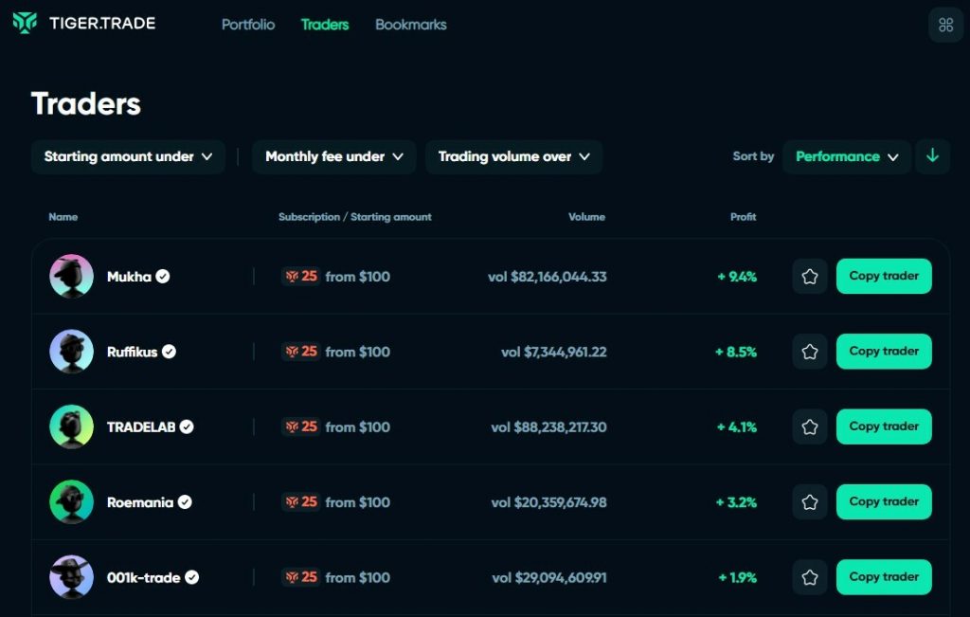Bookmark Mukha with the star icon
The height and width of the screenshot is (617, 970).
[810, 277]
